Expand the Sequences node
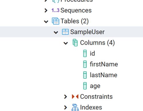The image size is (143, 111). coord(46,10)
